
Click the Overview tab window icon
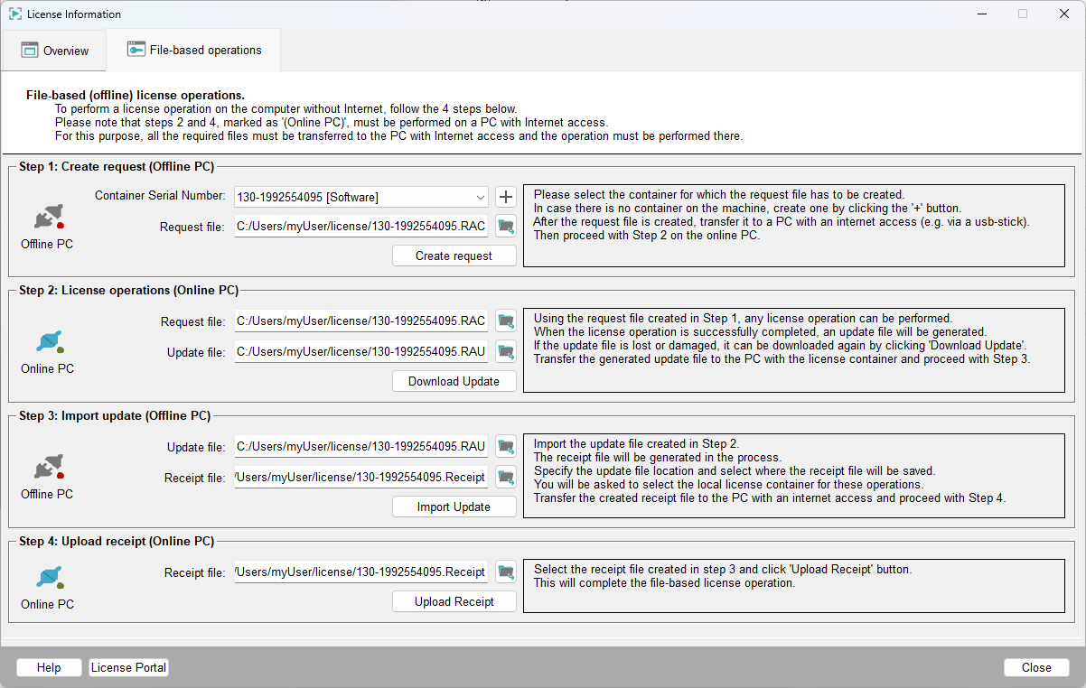[x=30, y=50]
